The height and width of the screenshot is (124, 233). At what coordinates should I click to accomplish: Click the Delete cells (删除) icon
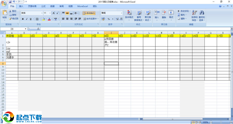coord(164,12)
